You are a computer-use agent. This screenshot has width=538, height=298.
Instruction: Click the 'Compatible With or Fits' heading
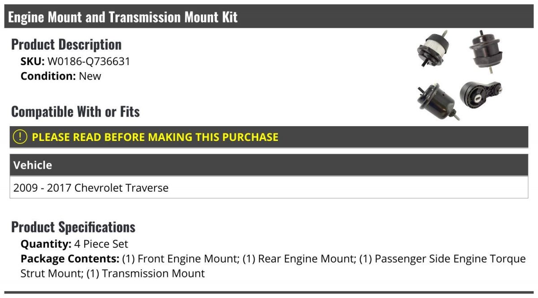tap(75, 112)
